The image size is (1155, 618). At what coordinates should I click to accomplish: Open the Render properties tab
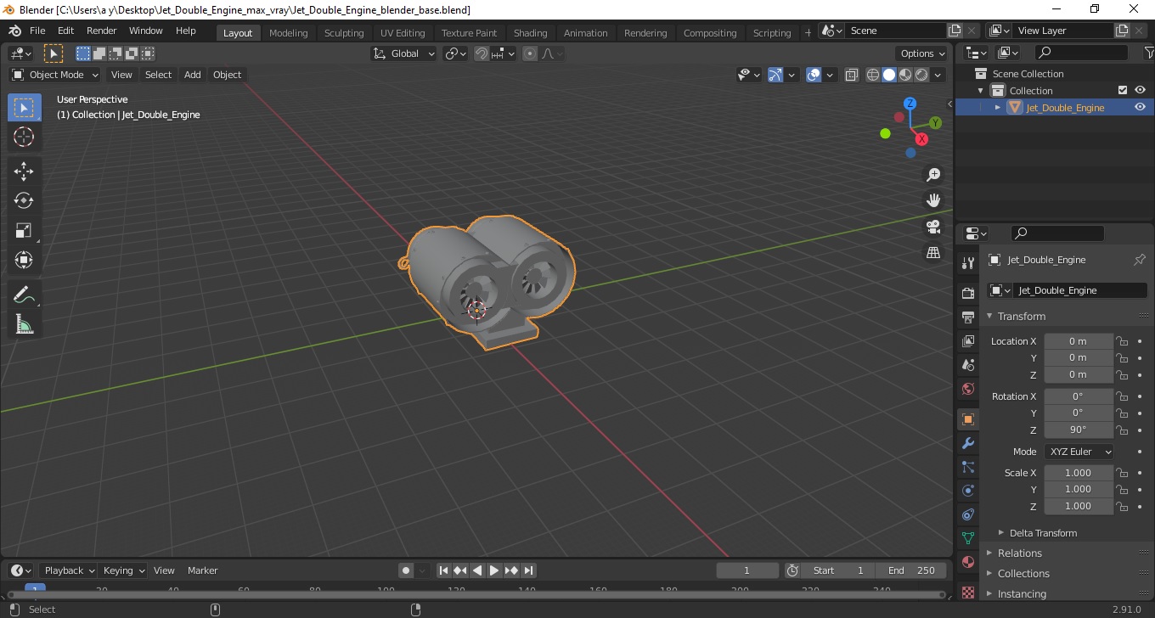[x=967, y=294]
